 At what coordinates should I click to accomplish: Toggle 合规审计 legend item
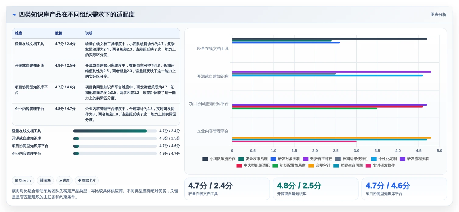pos(319,165)
